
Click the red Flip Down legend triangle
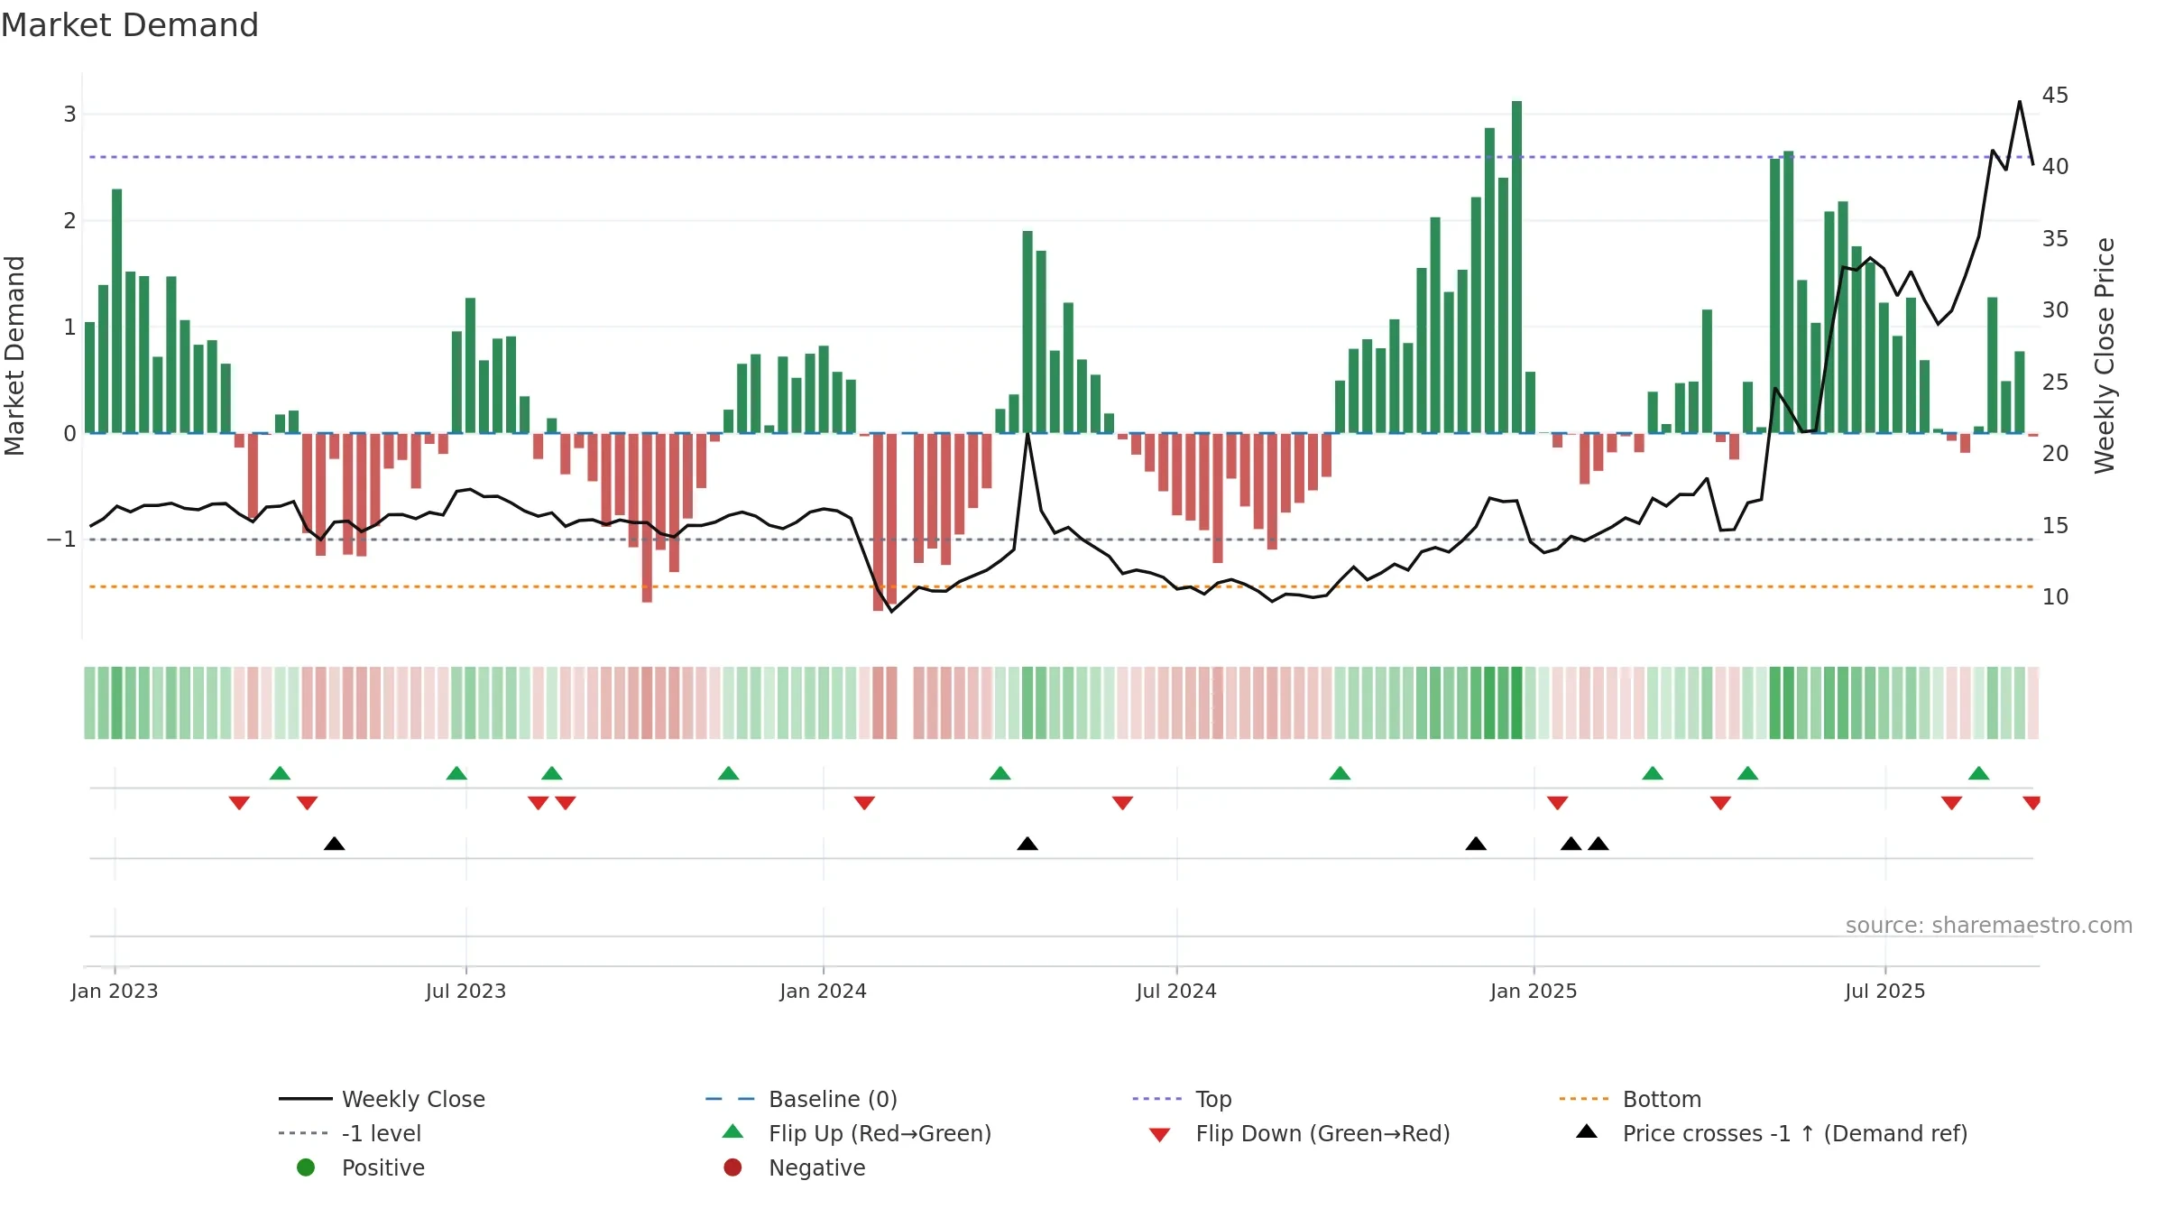tap(1160, 1135)
